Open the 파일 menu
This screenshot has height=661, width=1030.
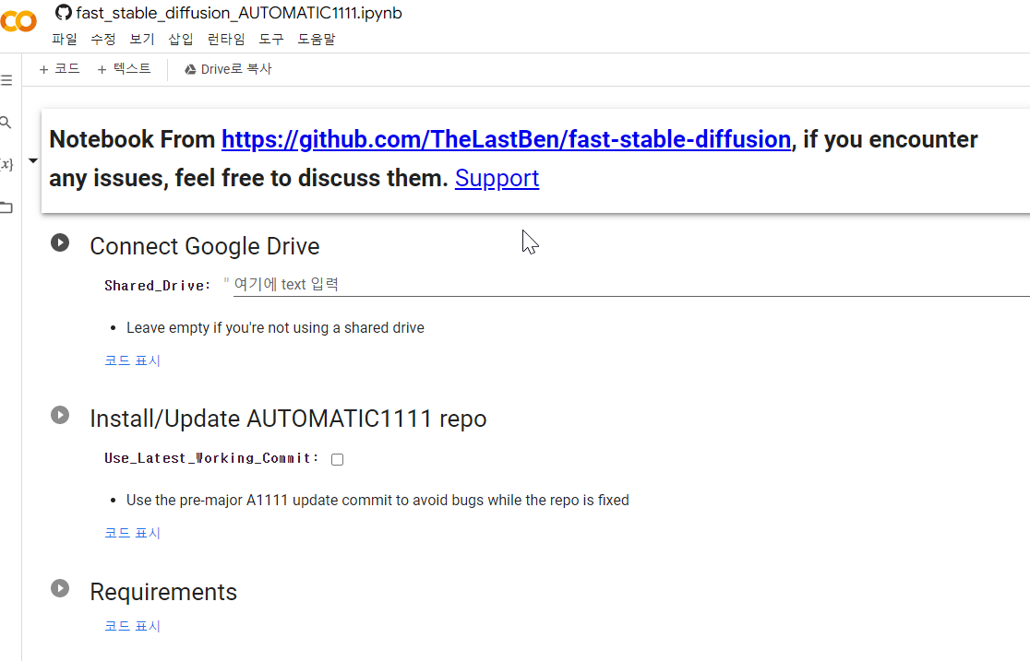pos(65,40)
